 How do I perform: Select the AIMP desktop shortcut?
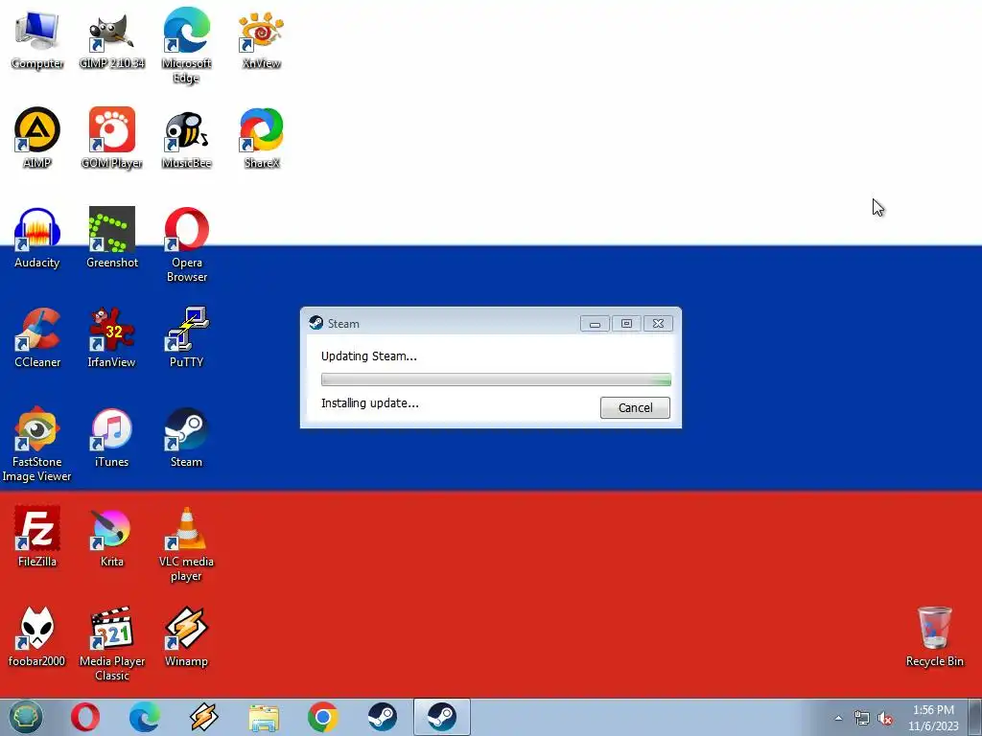37,139
